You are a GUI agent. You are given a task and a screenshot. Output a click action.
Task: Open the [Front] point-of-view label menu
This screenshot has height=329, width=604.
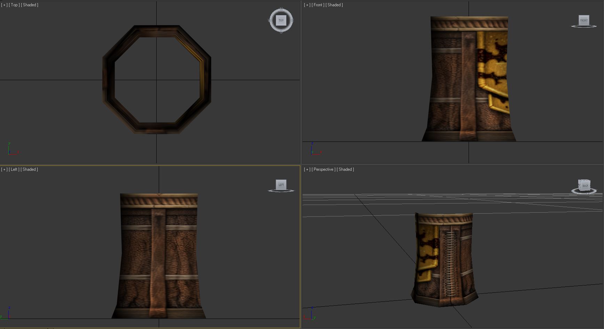tap(318, 5)
